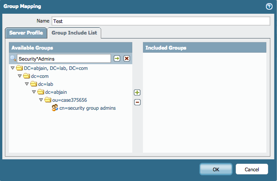Image resolution: width=277 pixels, height=181 pixels.
Task: Click the red minus remove-group icon
Action: click(x=137, y=102)
